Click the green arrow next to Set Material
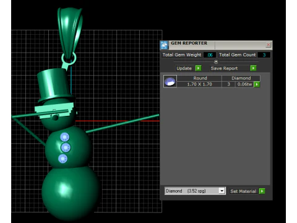 pos(262,191)
